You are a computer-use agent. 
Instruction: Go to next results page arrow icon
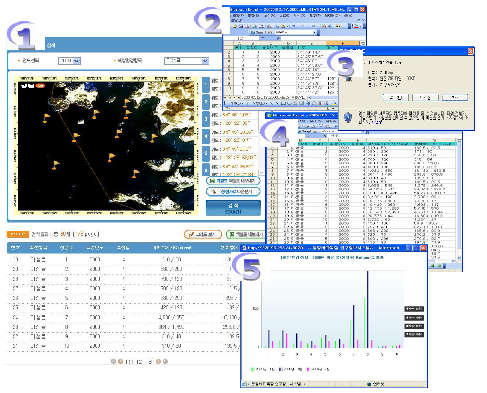(x=158, y=361)
